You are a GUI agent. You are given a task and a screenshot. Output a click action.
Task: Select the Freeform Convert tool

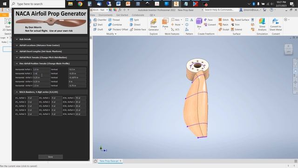tap(210, 25)
